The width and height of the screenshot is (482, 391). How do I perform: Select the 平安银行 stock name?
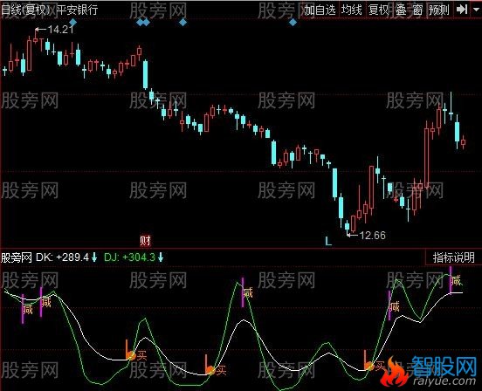(x=77, y=10)
